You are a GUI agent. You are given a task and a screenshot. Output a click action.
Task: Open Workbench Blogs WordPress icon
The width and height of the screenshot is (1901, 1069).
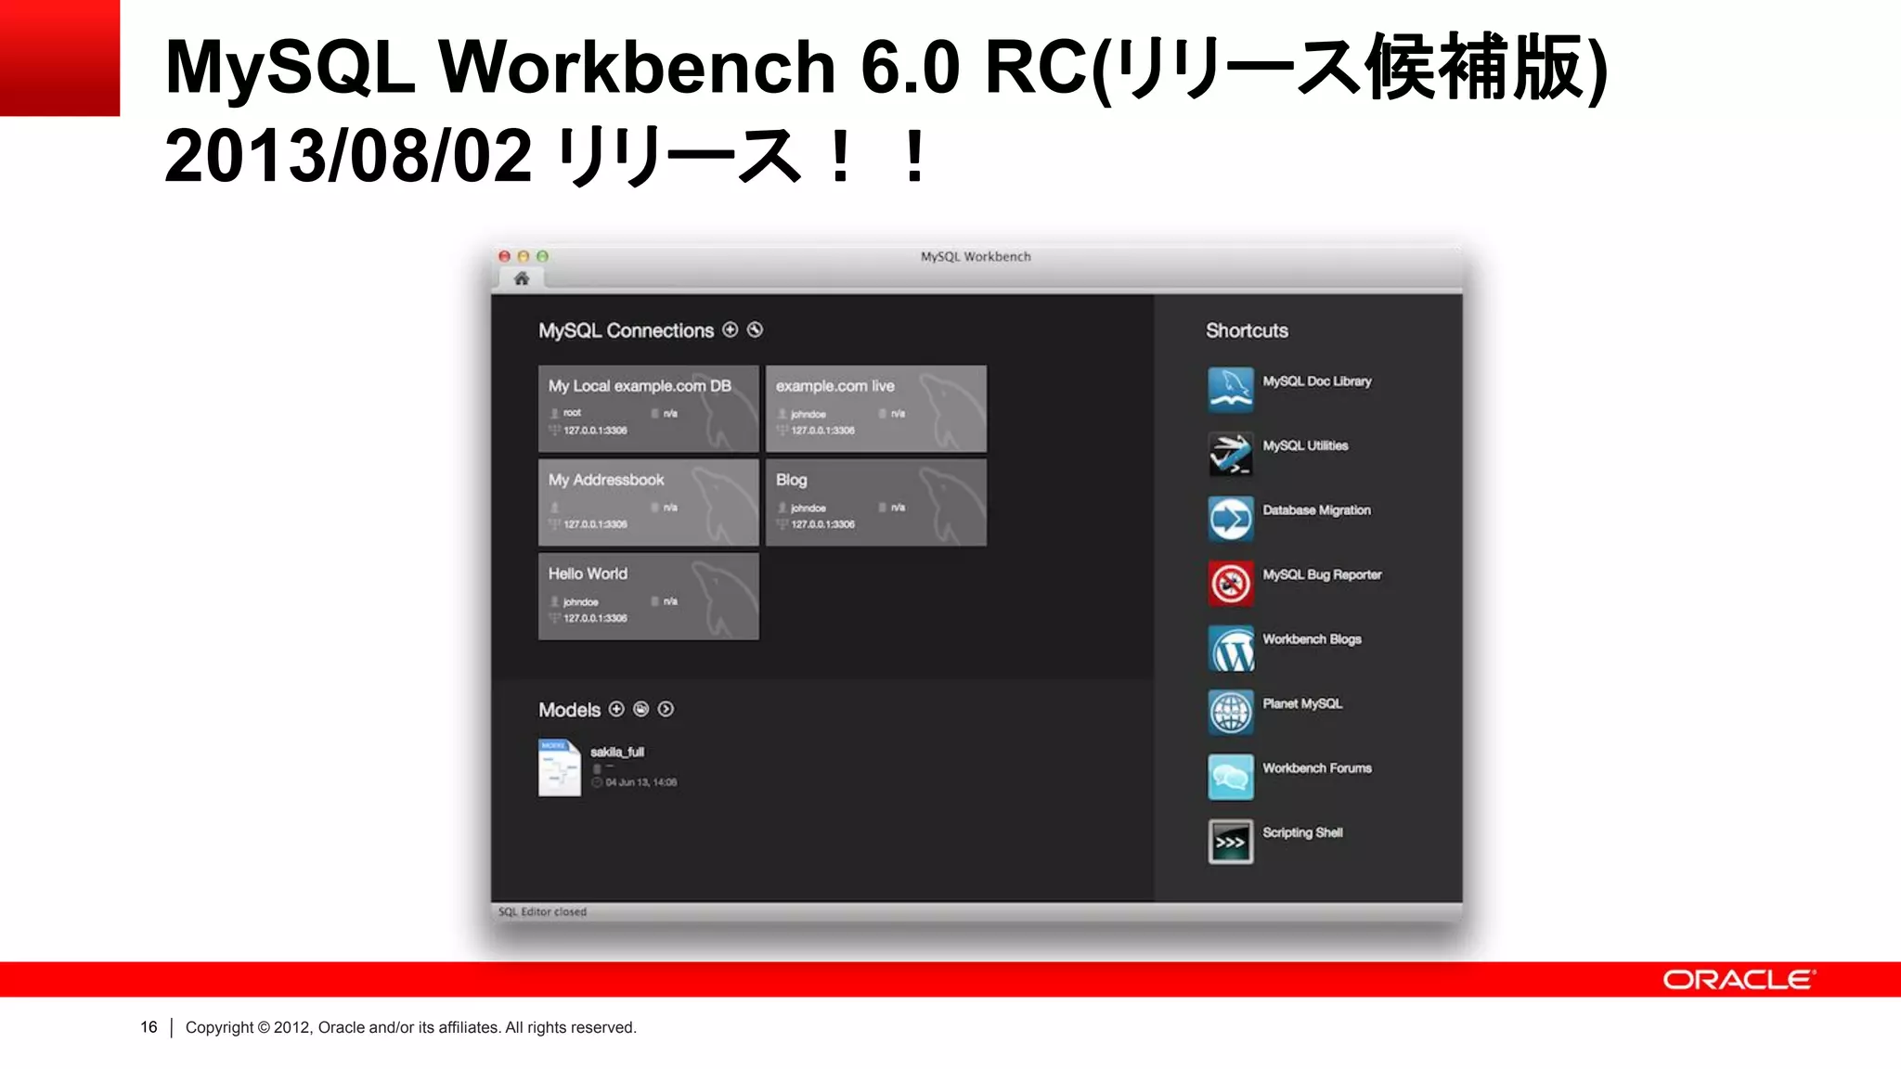point(1231,648)
